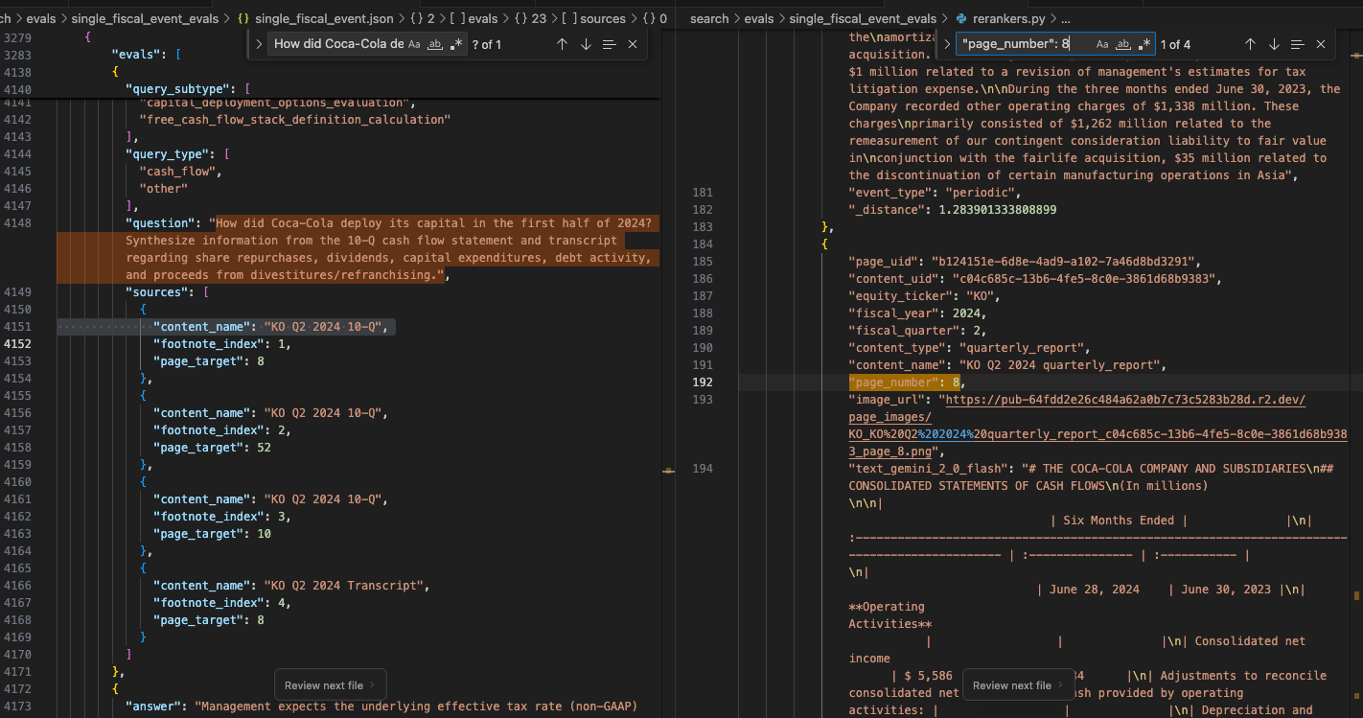Select 'single_fiscal_event_evals' breadcrumb in right pane
The height and width of the screenshot is (718, 1363).
pos(863,18)
